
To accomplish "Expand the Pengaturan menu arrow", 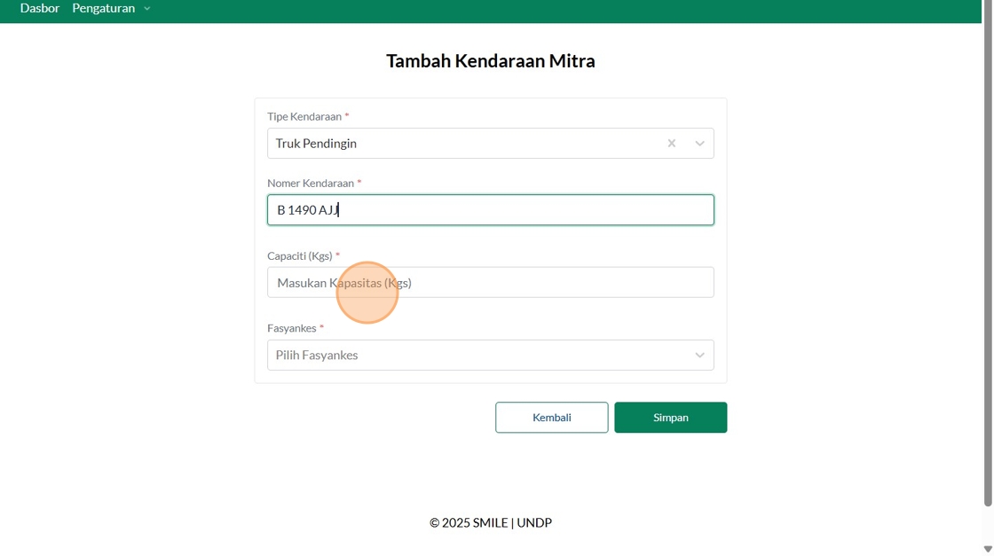I will 147,9.
